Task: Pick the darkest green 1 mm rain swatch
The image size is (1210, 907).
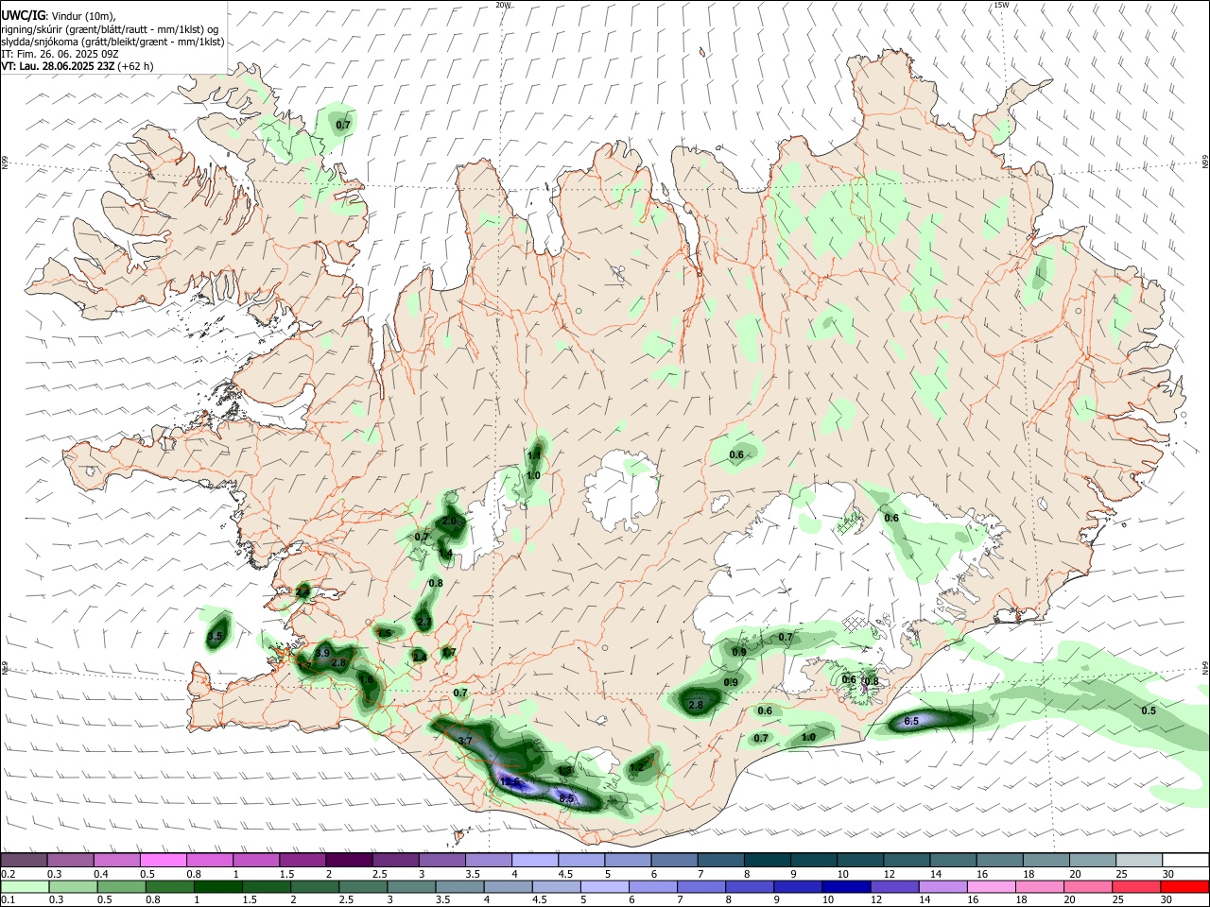Action: (217, 887)
